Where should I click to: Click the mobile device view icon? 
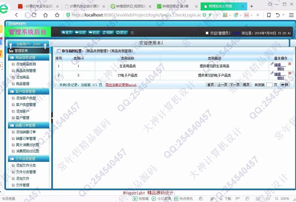(269, 15)
